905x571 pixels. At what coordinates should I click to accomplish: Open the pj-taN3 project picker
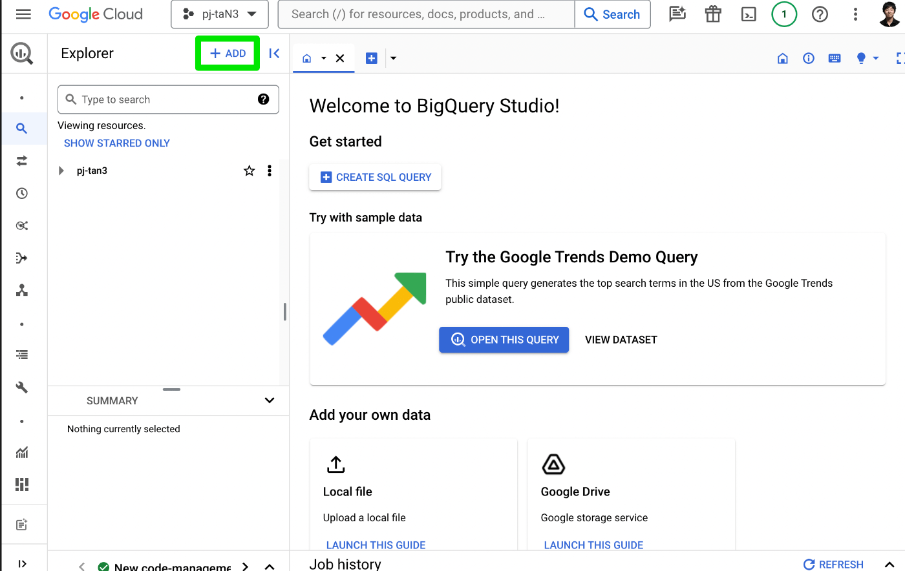(220, 14)
